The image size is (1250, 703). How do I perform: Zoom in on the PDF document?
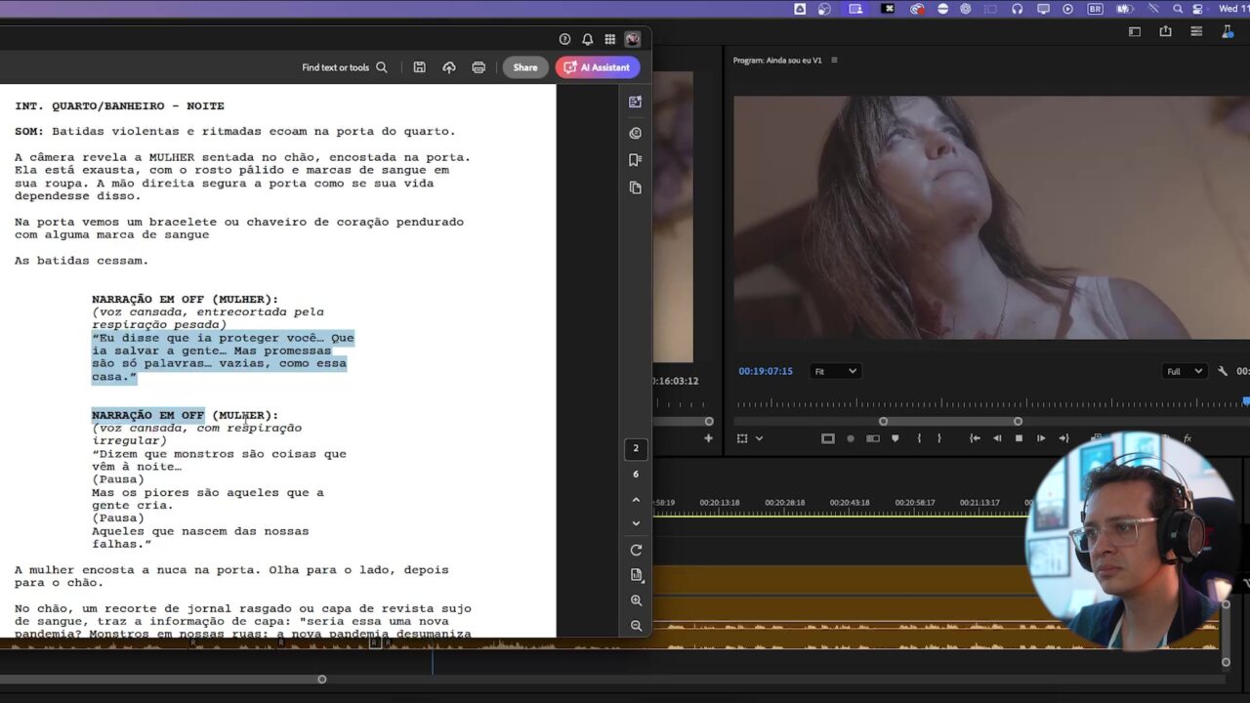pos(636,600)
